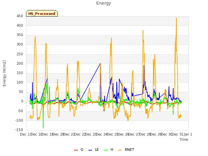The height and width of the screenshot is (156, 208).
Task: Click the -150 y-axis tick label
Action: (19, 130)
